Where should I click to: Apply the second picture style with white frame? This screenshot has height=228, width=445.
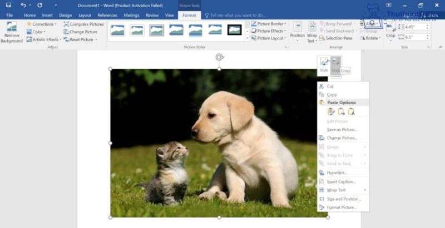(137, 30)
